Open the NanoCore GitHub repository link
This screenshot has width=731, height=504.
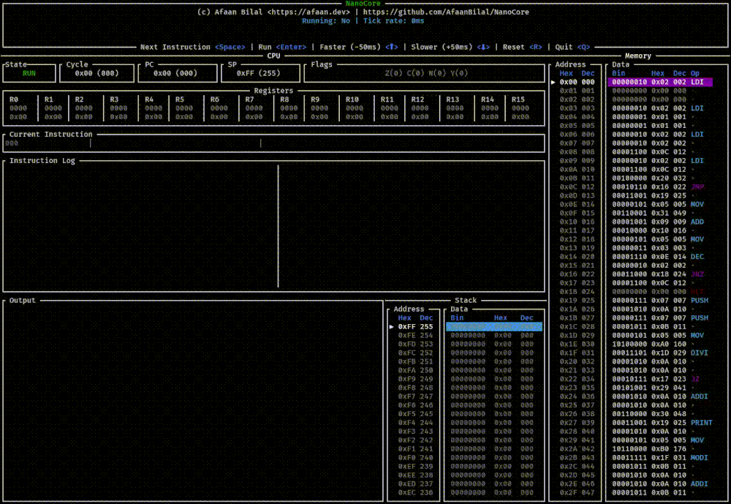449,12
